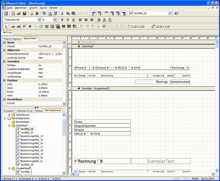Select the rectangle tool
The height and width of the screenshot is (181, 220).
(x=41, y=27)
